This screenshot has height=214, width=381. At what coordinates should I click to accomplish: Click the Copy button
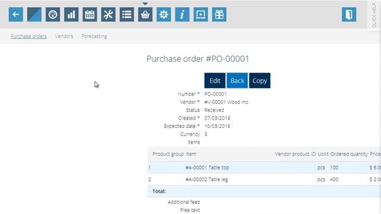click(x=260, y=81)
